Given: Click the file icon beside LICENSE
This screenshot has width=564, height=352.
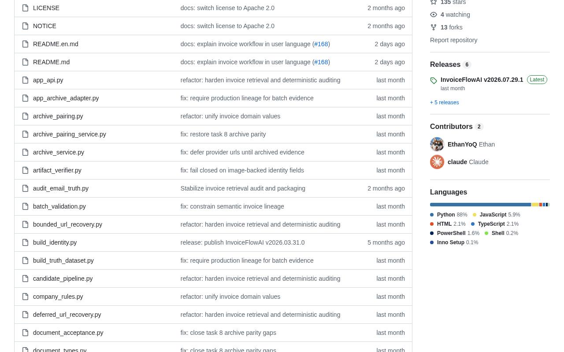Looking at the screenshot, I should click(x=25, y=8).
